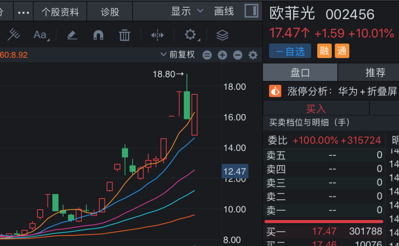Zoom out of chart with minus icon
399x246 pixels.
pyautogui.click(x=237, y=55)
